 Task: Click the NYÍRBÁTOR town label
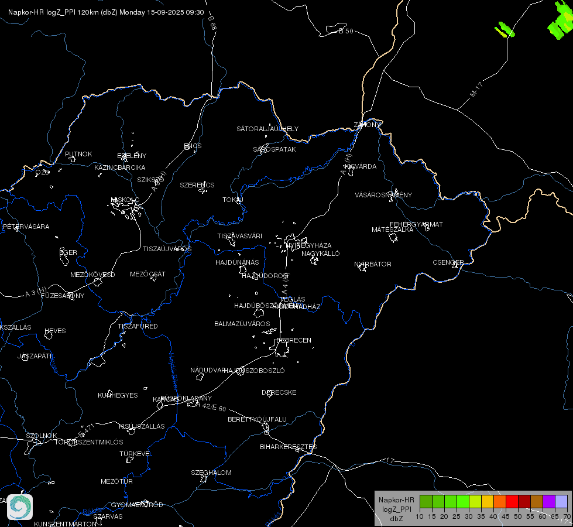(373, 264)
